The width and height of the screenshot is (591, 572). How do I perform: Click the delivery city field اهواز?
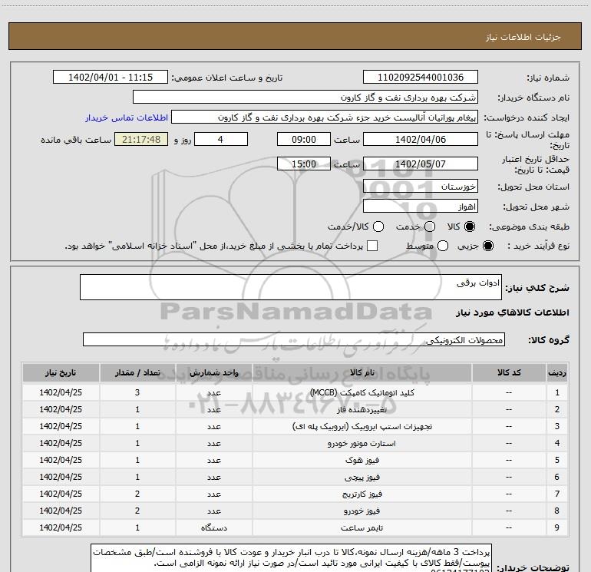[421, 207]
